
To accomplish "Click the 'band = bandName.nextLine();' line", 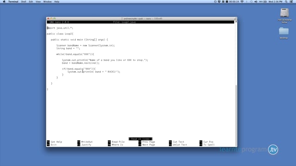I will point(80,63).
